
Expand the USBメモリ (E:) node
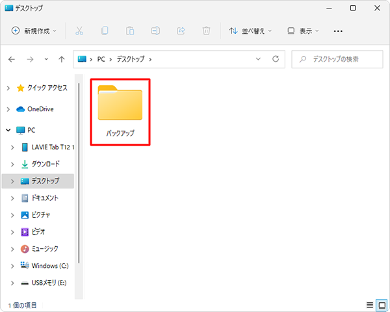[12, 283]
